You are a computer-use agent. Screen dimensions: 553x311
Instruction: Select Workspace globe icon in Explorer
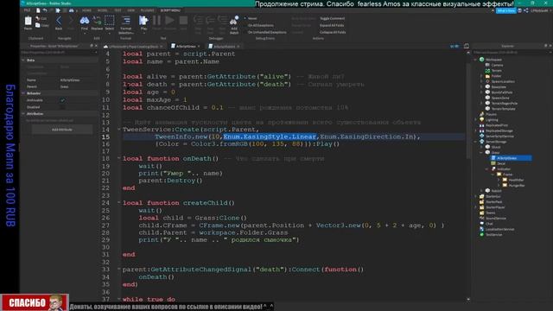pyautogui.click(x=481, y=60)
